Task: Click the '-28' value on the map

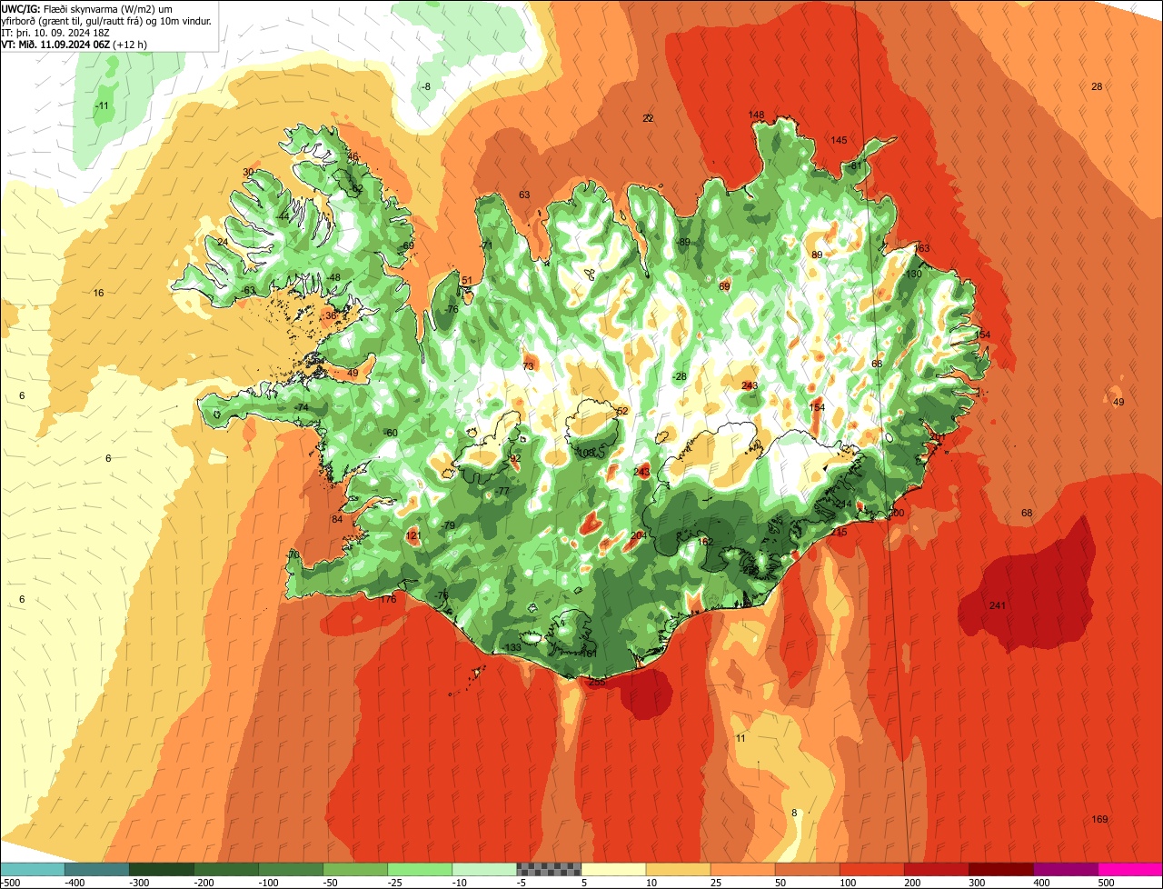Action: coord(680,376)
